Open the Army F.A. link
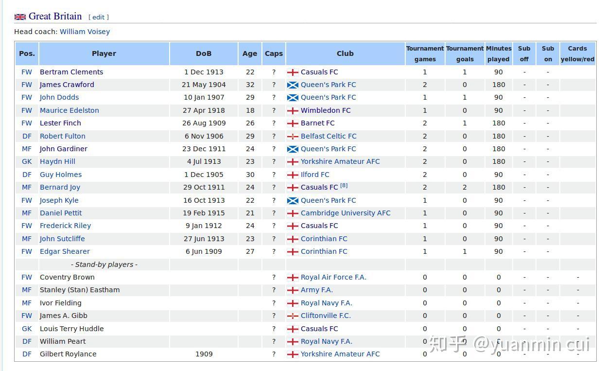The image size is (605, 371). point(317,290)
